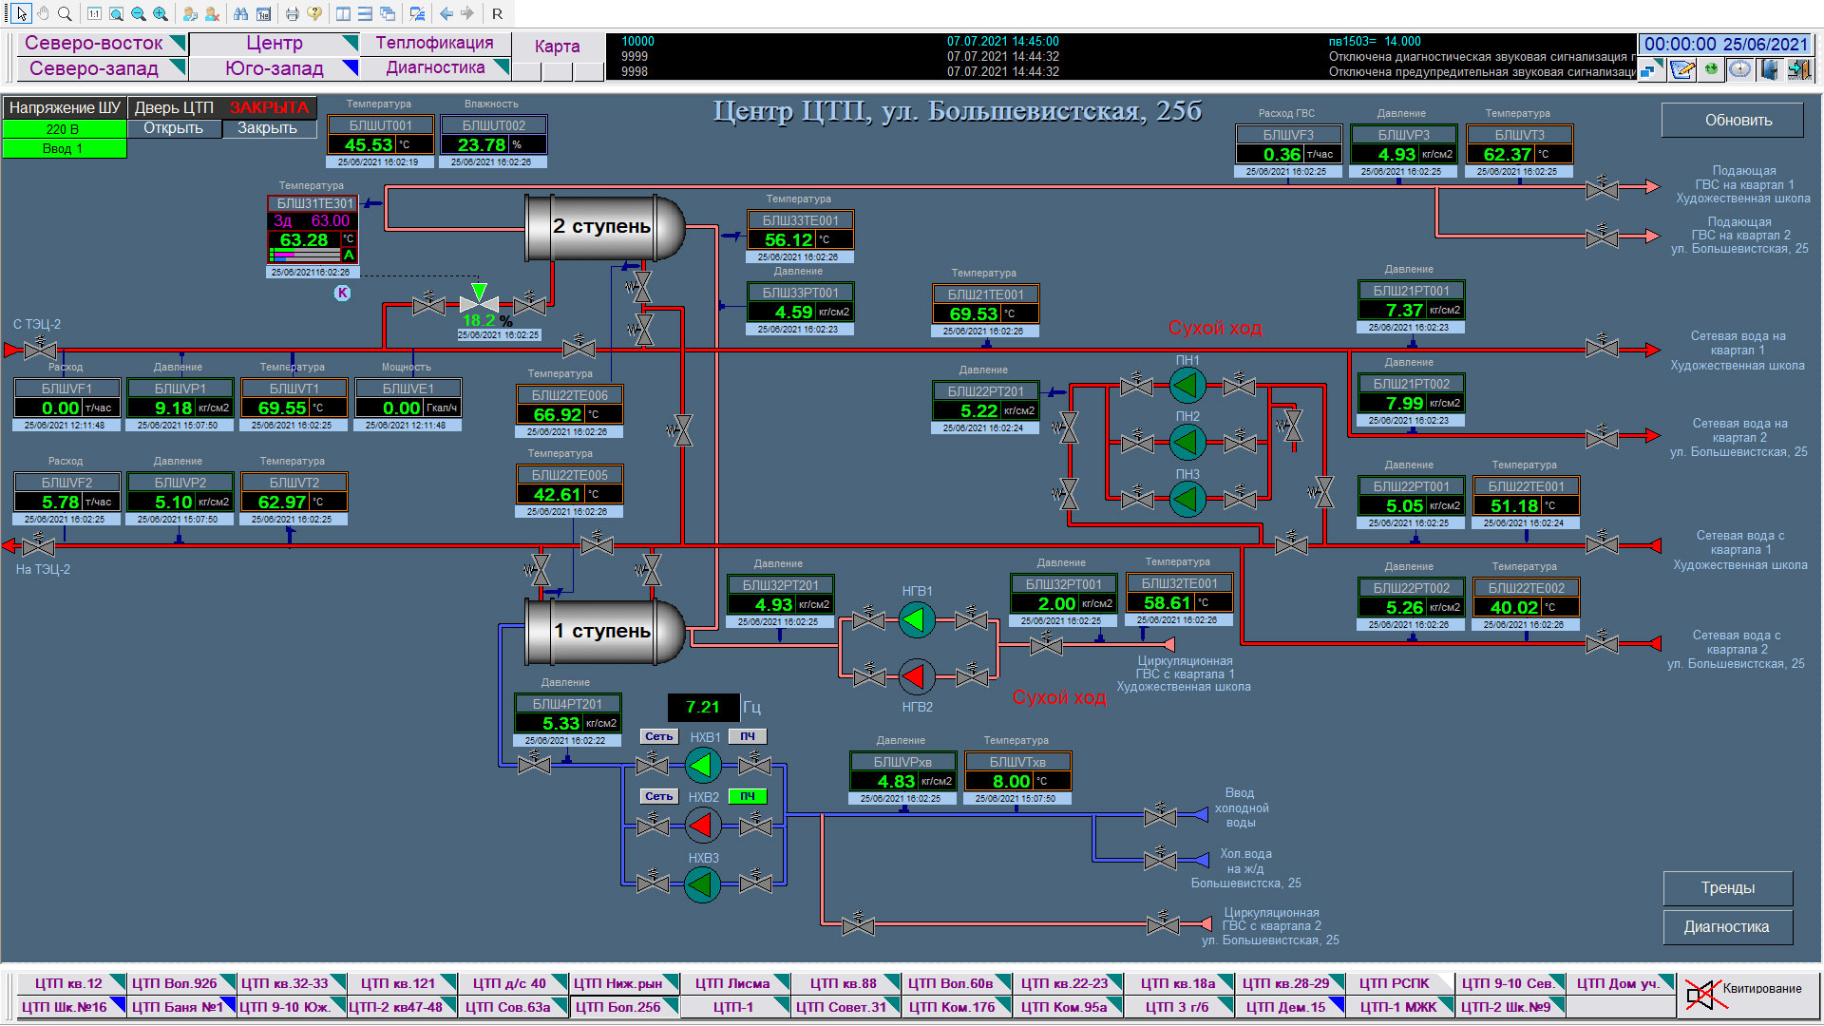Click the user logout icon
The width and height of the screenshot is (1824, 1026).
coord(213,13)
